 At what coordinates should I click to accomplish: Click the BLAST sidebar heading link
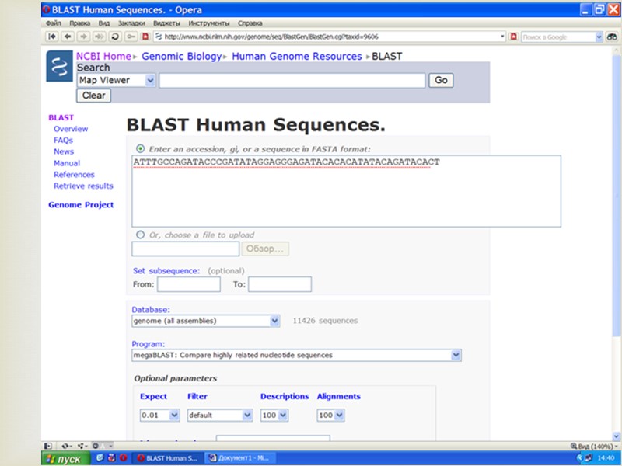[x=61, y=117]
